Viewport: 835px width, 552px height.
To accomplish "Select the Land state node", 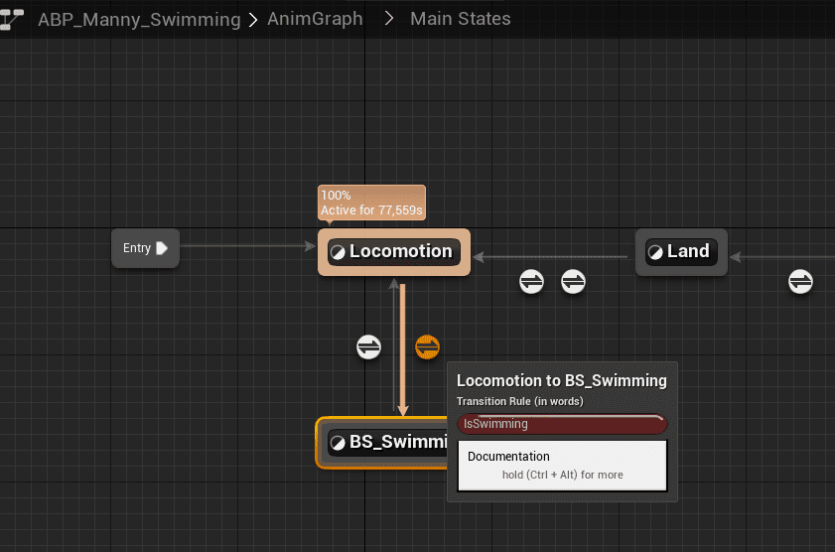I will coord(681,252).
